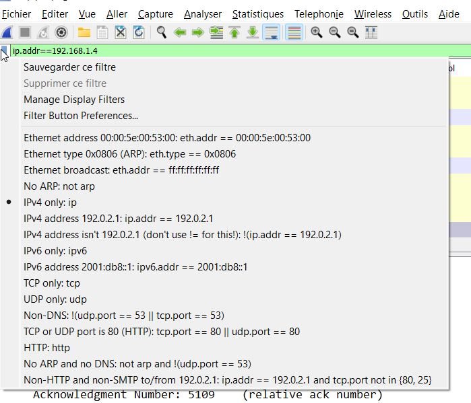
Task: Open the Statistiques menu
Action: point(258,14)
